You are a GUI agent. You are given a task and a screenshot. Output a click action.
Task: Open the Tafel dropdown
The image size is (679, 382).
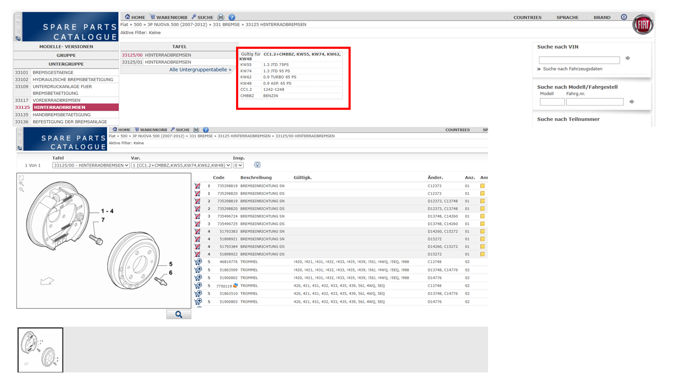91,166
